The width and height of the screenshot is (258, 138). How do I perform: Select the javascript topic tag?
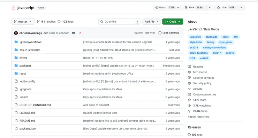(x=195, y=37)
